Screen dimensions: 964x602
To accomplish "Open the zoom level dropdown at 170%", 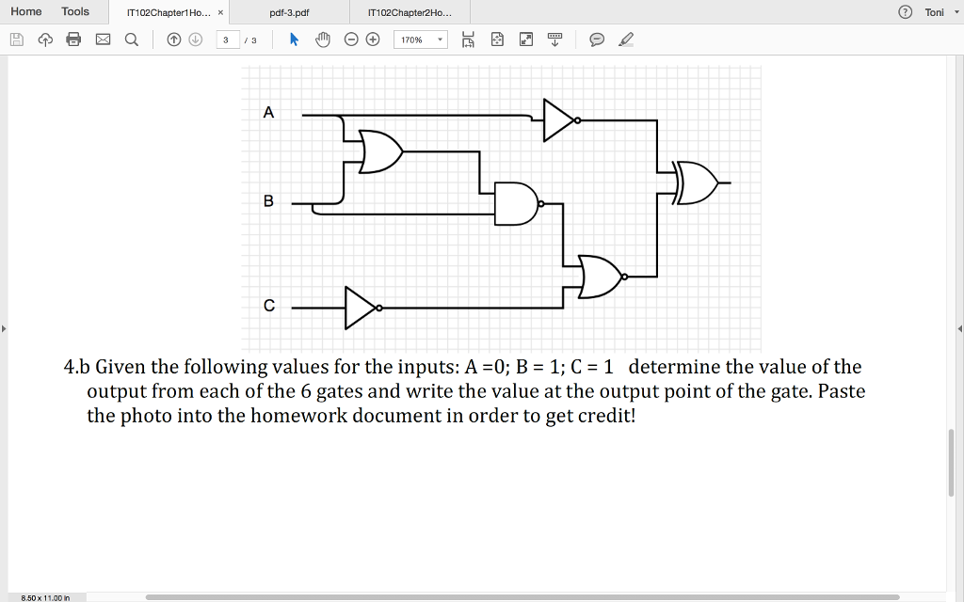I will (420, 39).
